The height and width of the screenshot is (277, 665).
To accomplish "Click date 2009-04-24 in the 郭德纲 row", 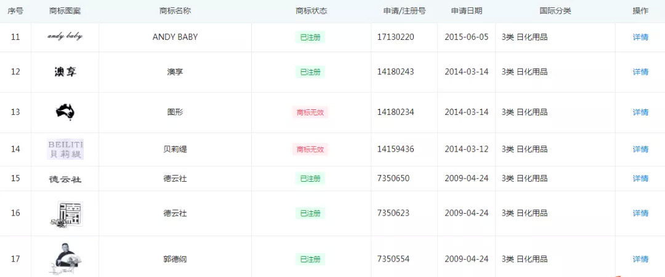I will [x=467, y=259].
